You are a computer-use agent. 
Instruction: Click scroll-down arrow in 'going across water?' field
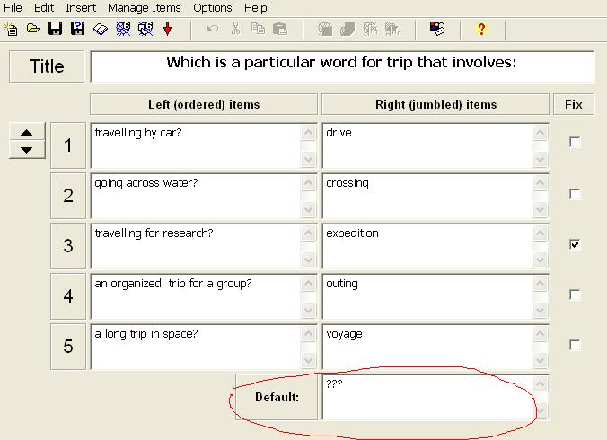(x=309, y=209)
